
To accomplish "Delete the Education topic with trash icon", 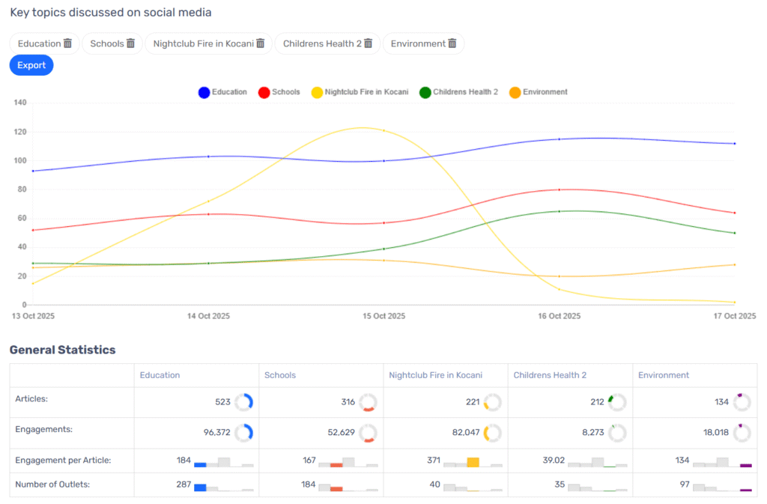I will 67,43.
